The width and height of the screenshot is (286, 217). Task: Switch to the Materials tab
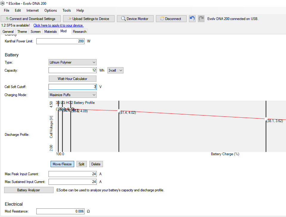(50, 32)
